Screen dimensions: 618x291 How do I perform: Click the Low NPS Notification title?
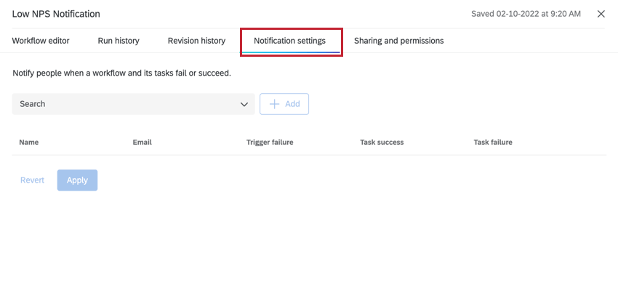[x=56, y=14]
